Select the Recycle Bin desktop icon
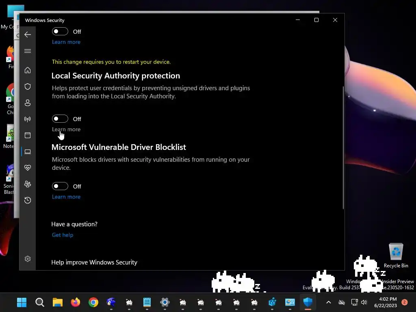This screenshot has width=416, height=312. tap(396, 256)
